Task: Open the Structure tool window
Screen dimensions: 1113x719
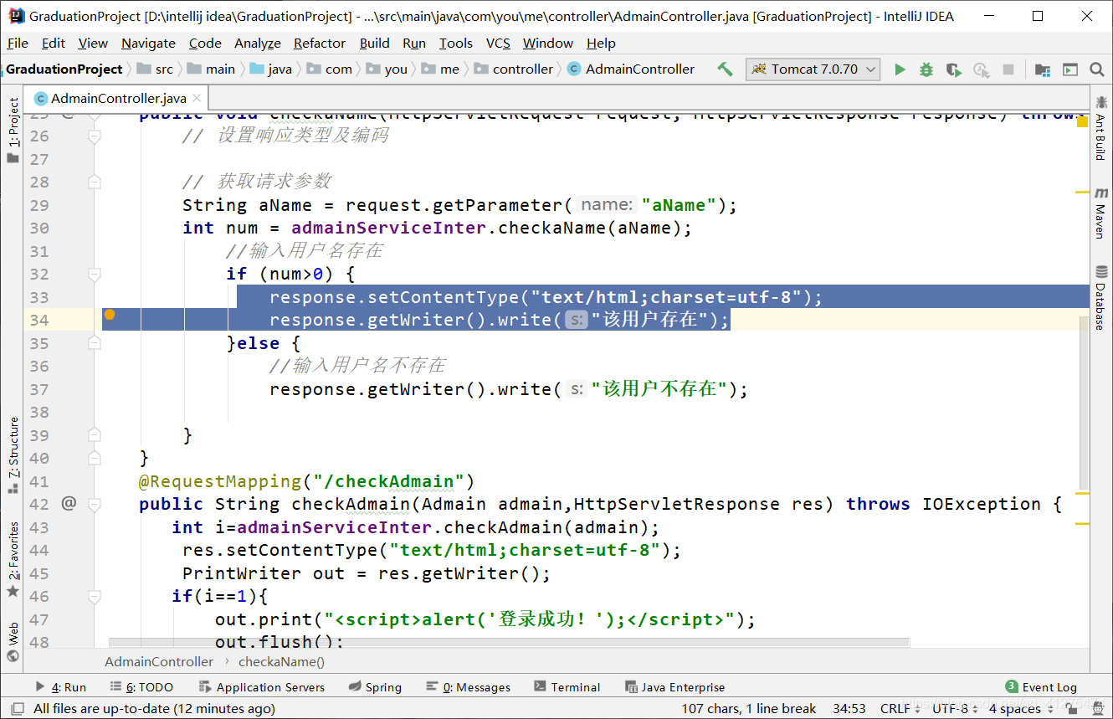Action: 13,455
